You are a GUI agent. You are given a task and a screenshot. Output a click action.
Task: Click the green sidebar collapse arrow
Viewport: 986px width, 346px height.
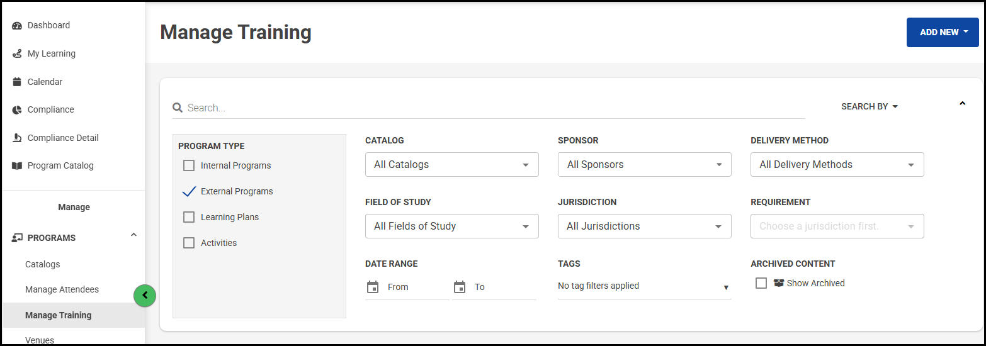click(145, 295)
